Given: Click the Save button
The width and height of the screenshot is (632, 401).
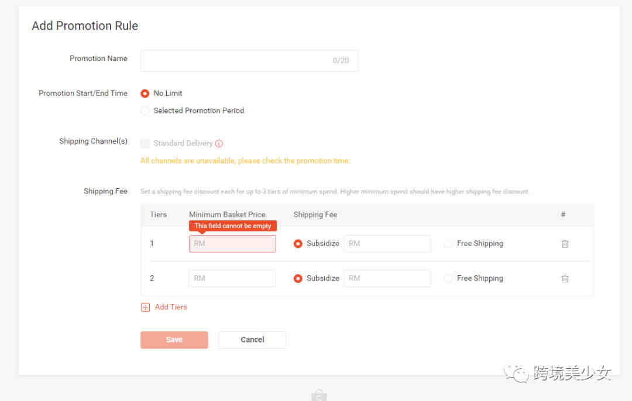Looking at the screenshot, I should coord(174,340).
